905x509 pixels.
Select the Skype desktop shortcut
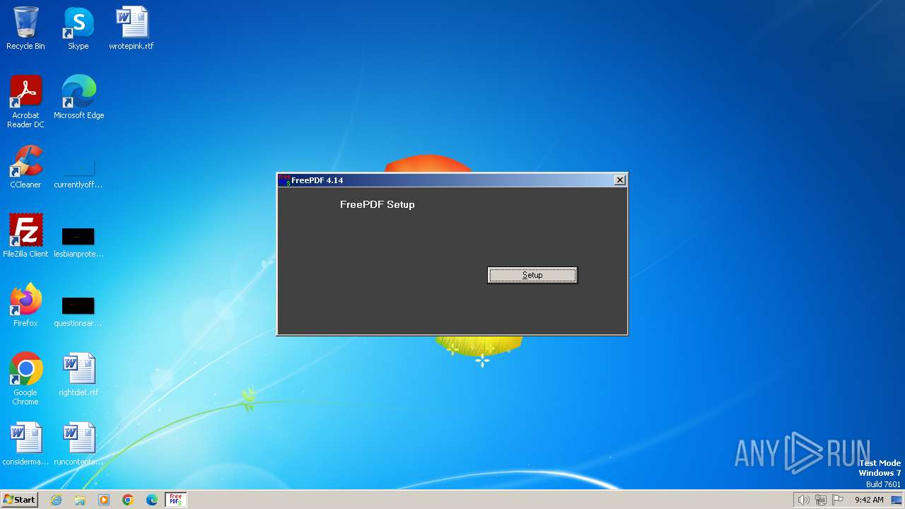pyautogui.click(x=78, y=28)
